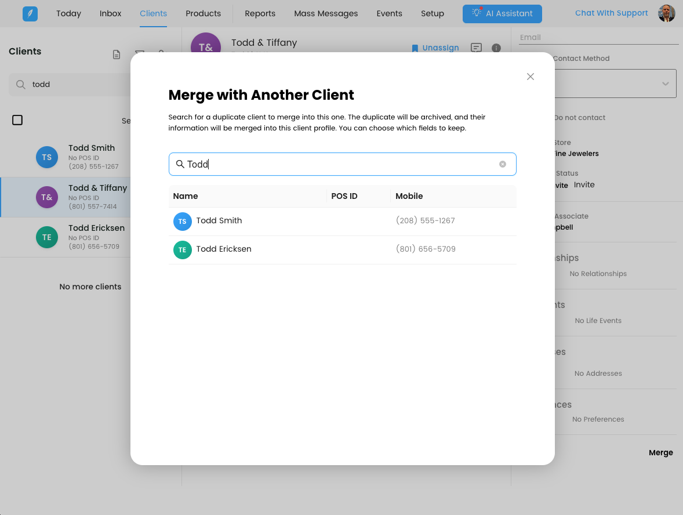Image resolution: width=683 pixels, height=515 pixels.
Task: Click No Addresses text
Action: click(x=598, y=373)
